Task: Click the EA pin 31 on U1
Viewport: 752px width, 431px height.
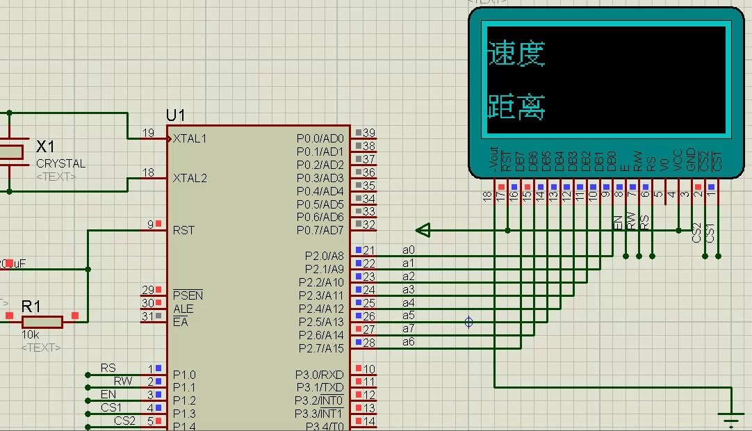Action: pos(154,316)
